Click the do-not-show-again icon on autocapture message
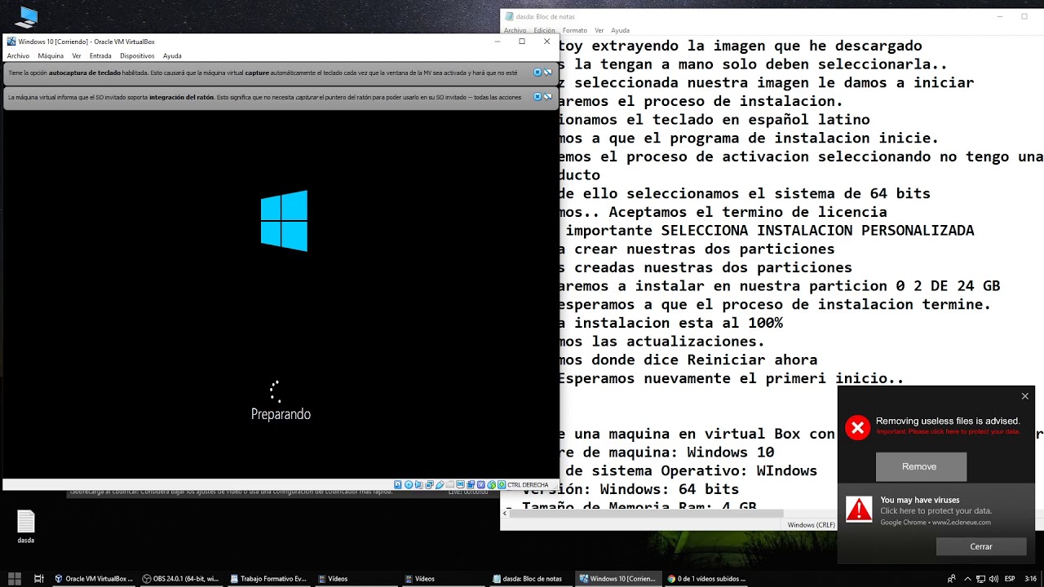The width and height of the screenshot is (1044, 587). [548, 73]
